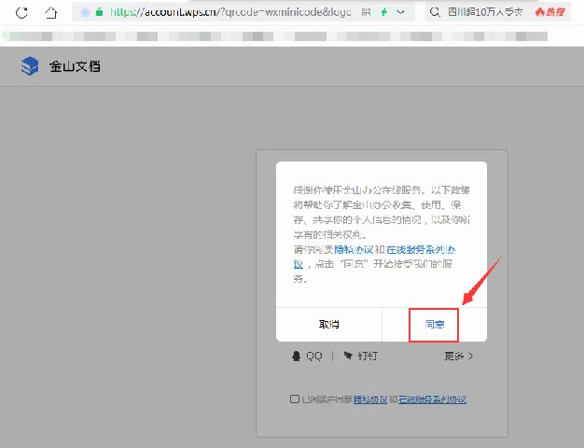Image resolution: width=584 pixels, height=448 pixels.
Task: Go to browser home page icon
Action: coord(51,13)
